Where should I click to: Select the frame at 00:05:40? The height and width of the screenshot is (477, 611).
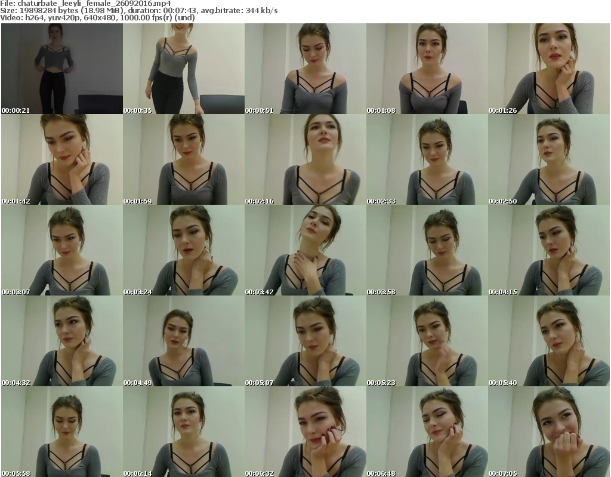click(549, 341)
